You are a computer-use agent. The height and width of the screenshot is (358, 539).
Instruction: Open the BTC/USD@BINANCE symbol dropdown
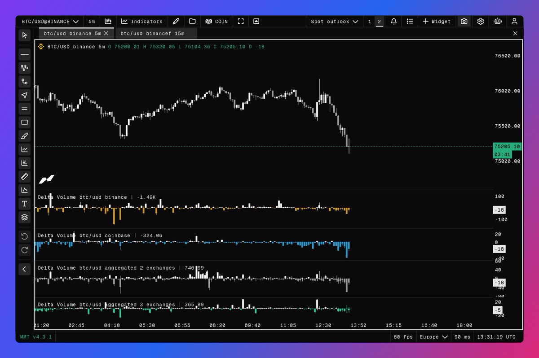(x=50, y=21)
